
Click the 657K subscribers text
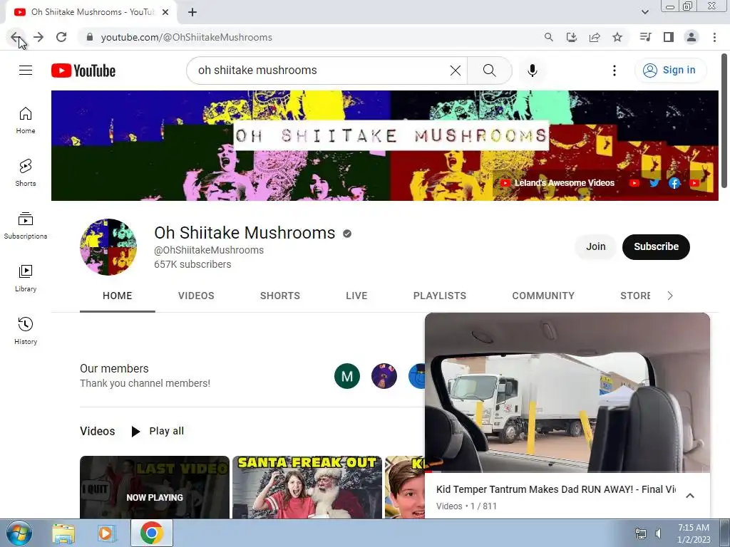pos(192,264)
